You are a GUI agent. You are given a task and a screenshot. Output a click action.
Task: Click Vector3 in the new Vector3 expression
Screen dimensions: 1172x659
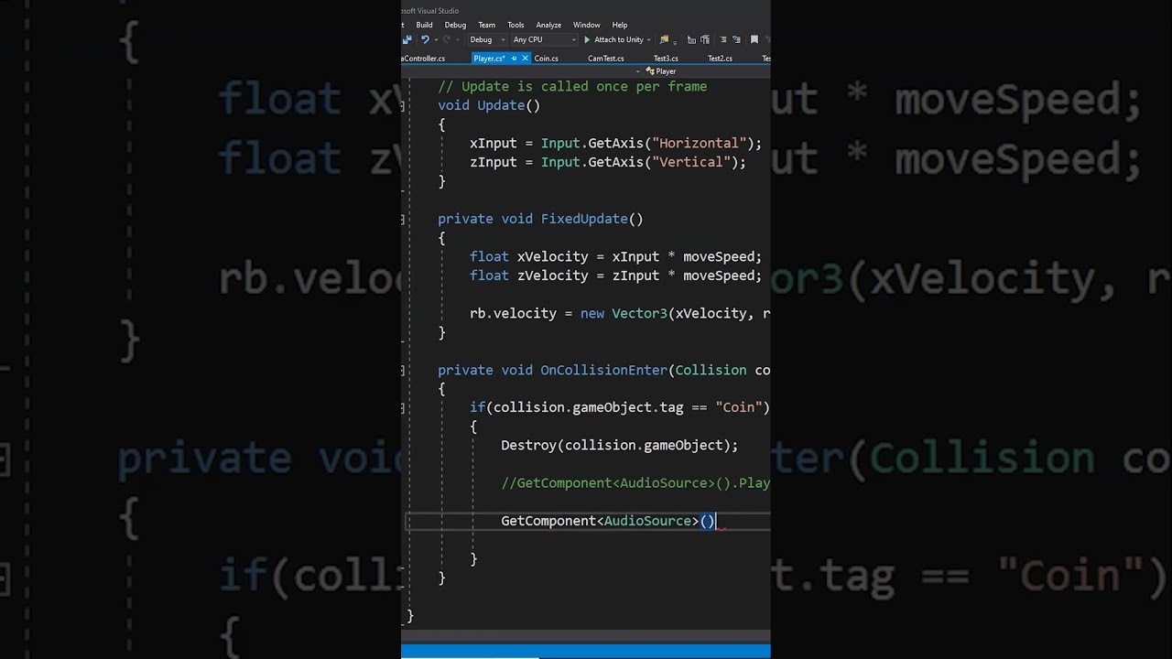[639, 313]
